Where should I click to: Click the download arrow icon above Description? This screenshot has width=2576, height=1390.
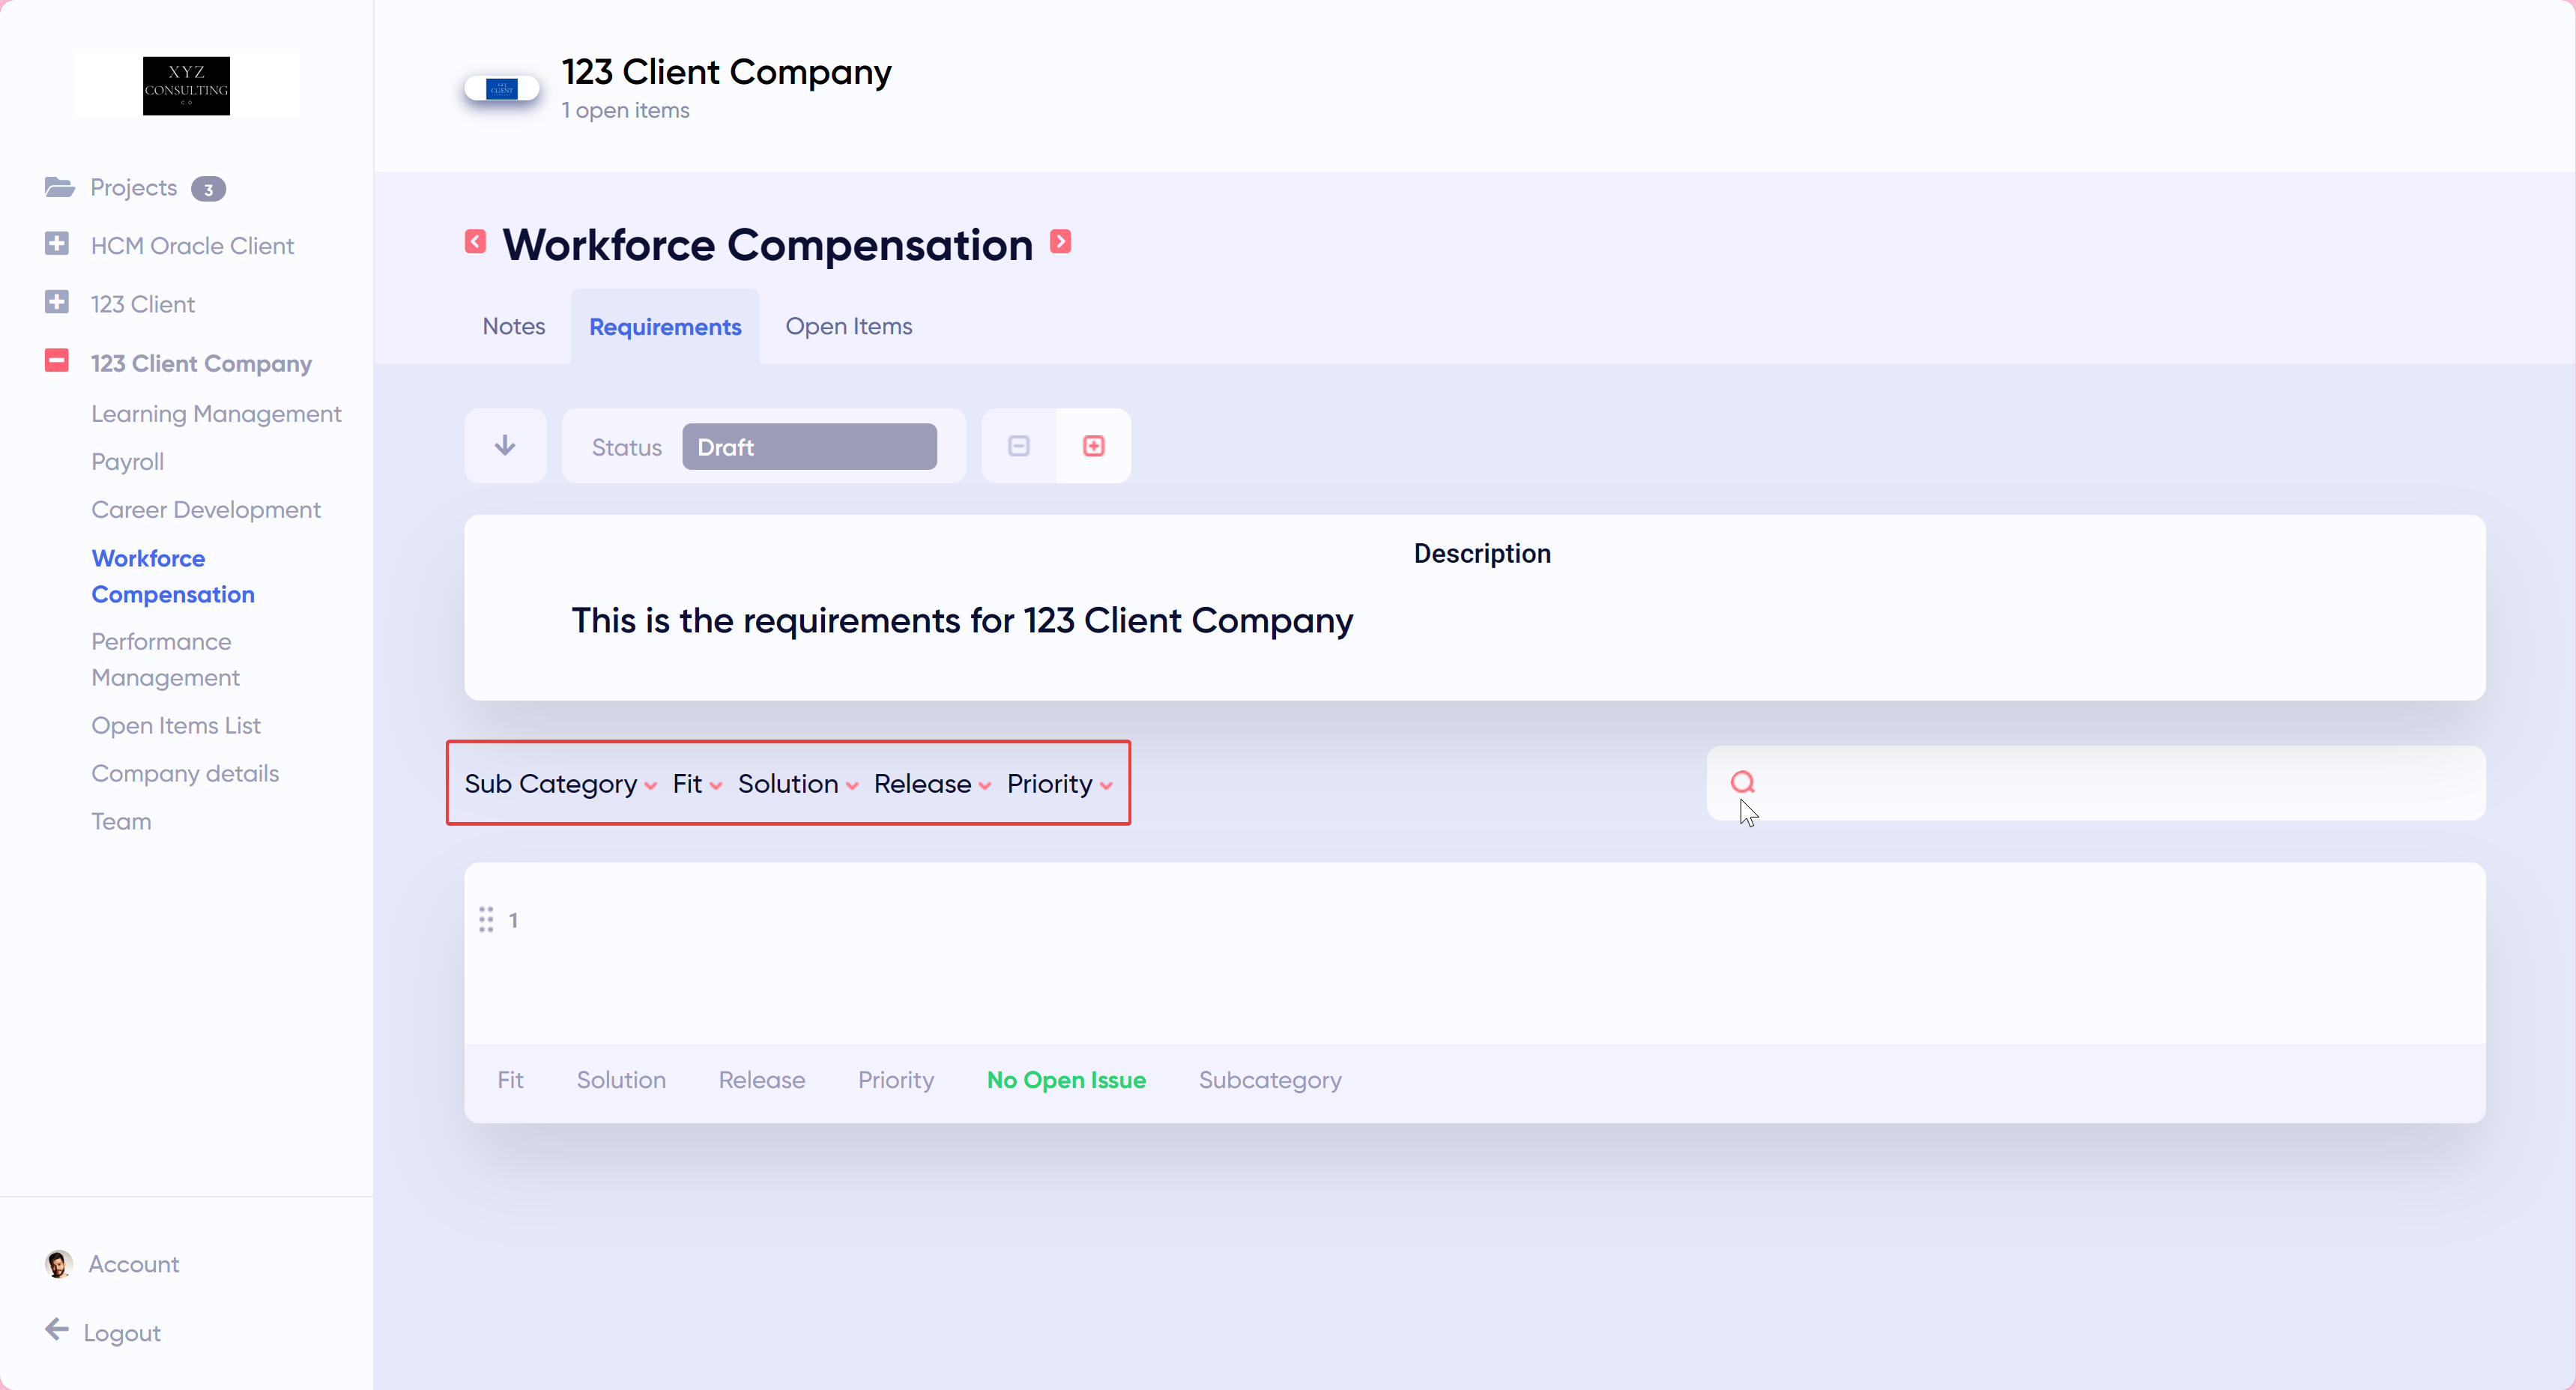coord(505,446)
